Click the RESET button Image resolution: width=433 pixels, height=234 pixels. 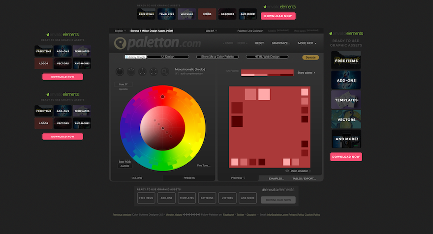tap(259, 43)
